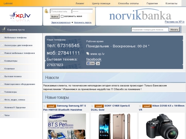Focus the product search input field
Screen dimensions: 186x139
click(150, 30)
